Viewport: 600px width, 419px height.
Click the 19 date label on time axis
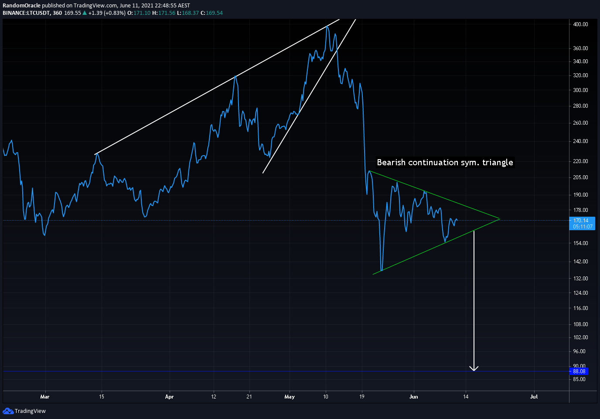pos(362,397)
